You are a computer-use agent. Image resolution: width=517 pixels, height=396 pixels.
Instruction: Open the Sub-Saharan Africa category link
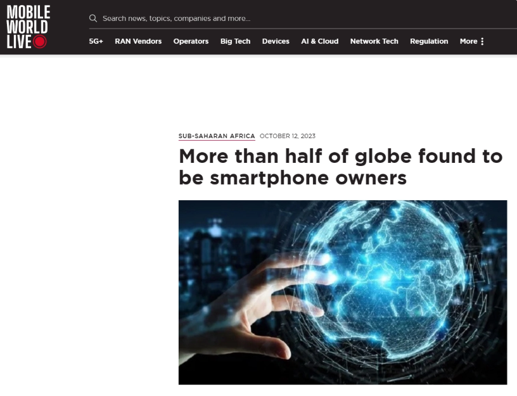[x=217, y=136]
